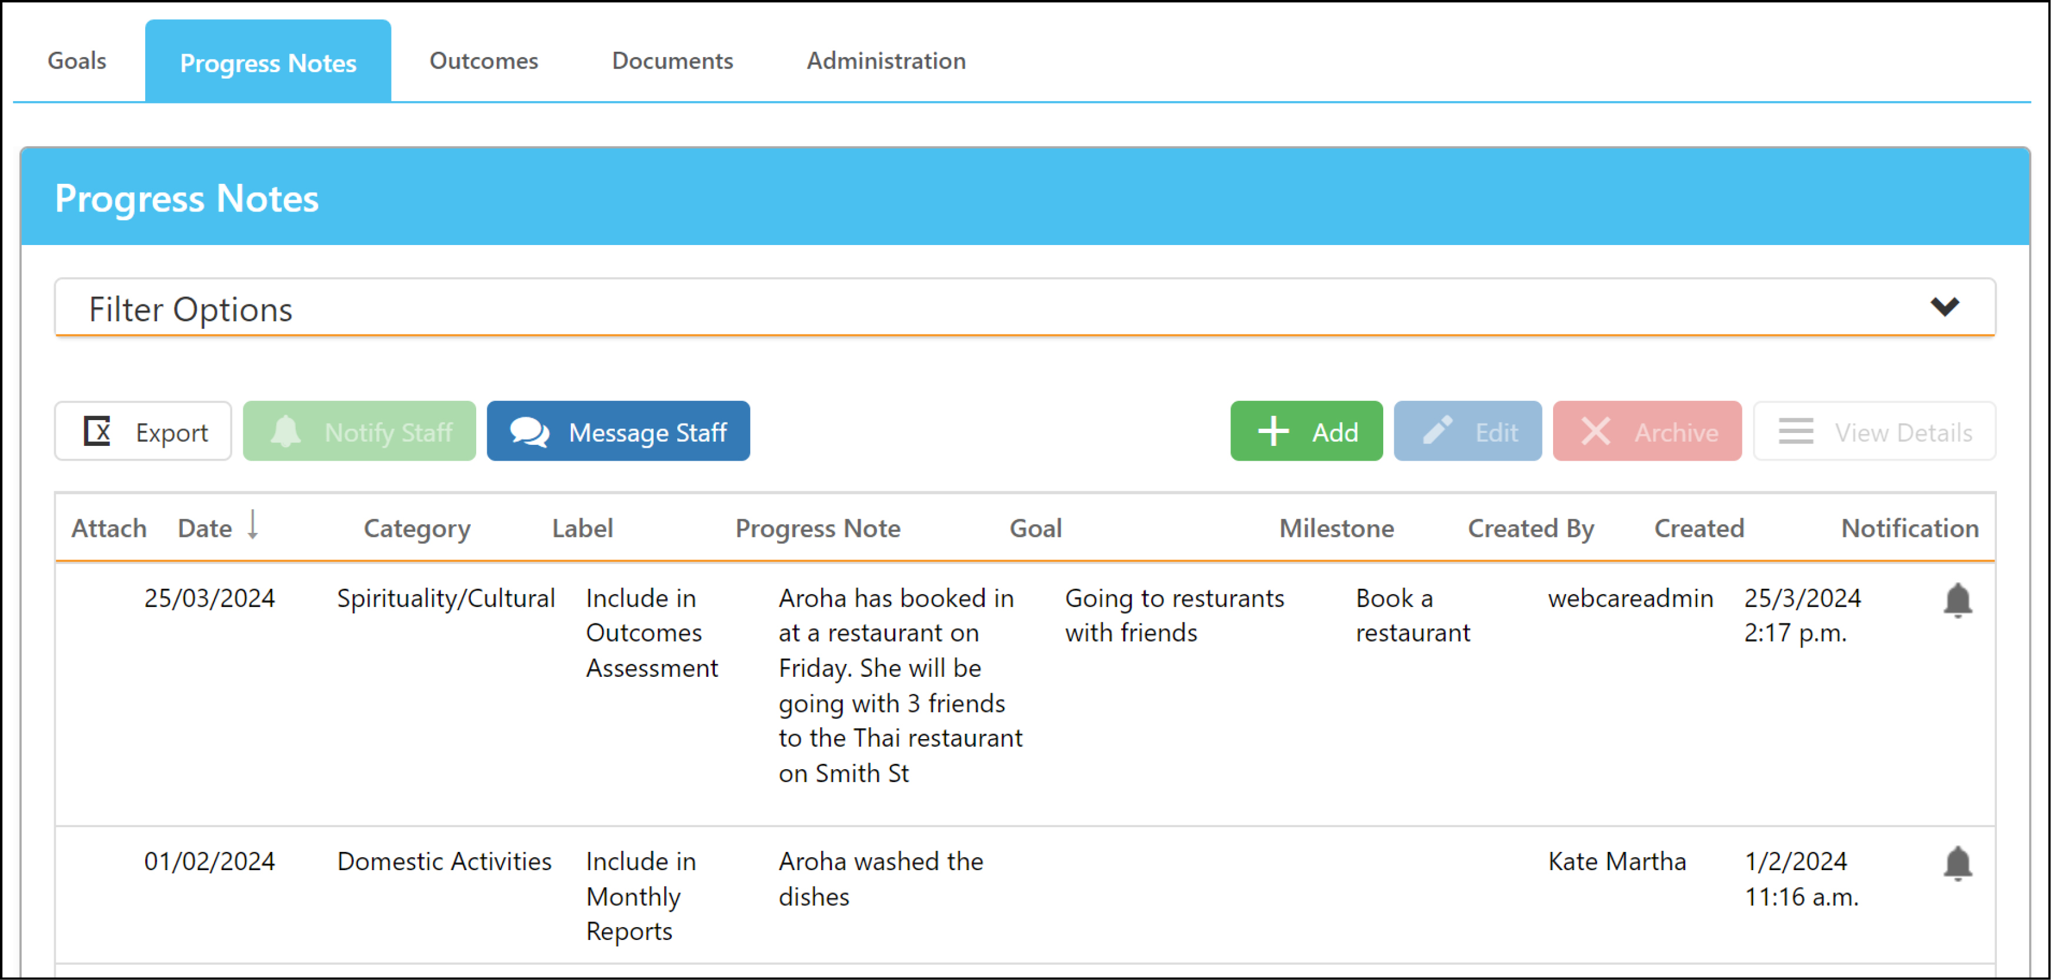The width and height of the screenshot is (2051, 980).
Task: Open the Filter Options panel header
Action: (x=1025, y=308)
